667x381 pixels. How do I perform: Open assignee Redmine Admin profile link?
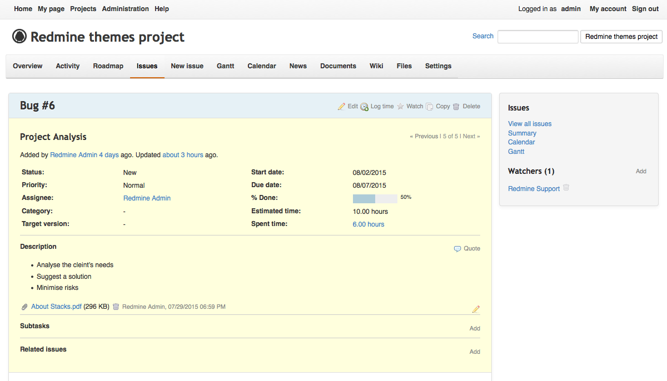click(x=147, y=198)
